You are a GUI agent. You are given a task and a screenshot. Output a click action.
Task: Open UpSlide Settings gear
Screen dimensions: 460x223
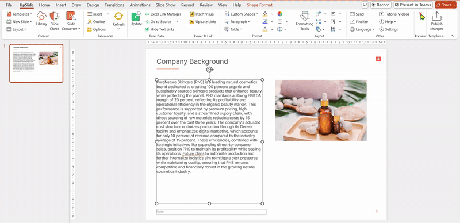(389, 29)
